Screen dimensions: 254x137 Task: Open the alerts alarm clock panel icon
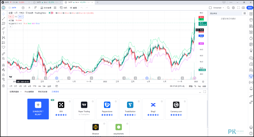pos(251,20)
